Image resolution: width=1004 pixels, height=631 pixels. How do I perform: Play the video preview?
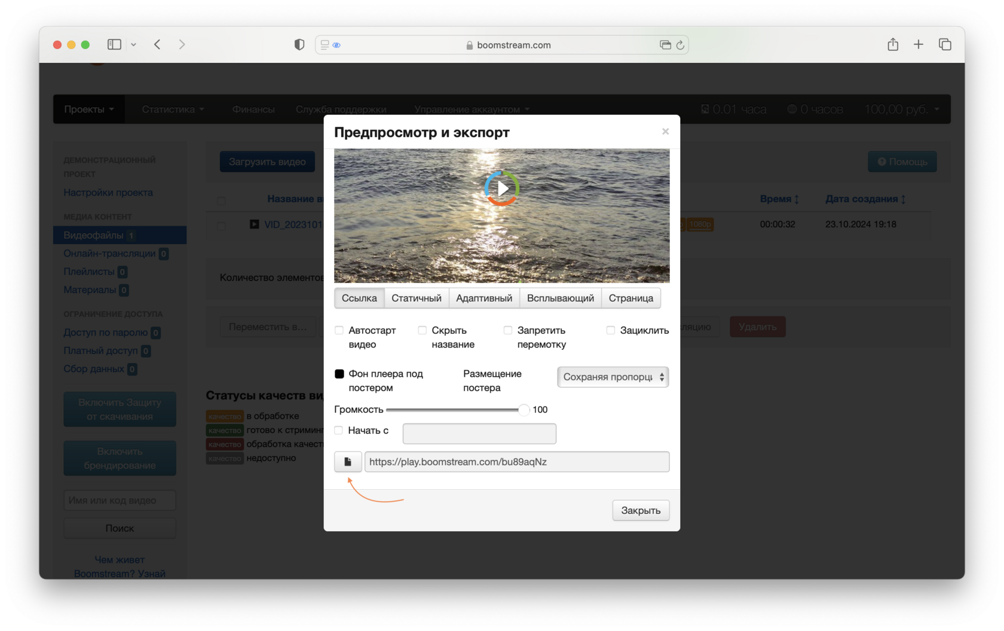point(502,188)
